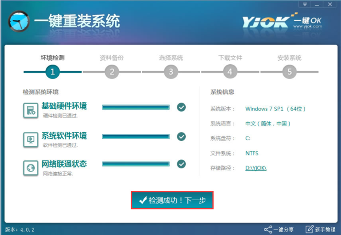This screenshot has height=235, width=341.
Task: Click the 系统语言 label
Action: click(x=222, y=123)
